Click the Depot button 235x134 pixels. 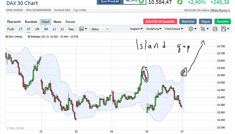(206, 22)
